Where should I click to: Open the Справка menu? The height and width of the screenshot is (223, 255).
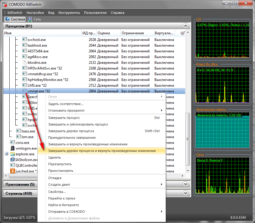[x=117, y=13]
